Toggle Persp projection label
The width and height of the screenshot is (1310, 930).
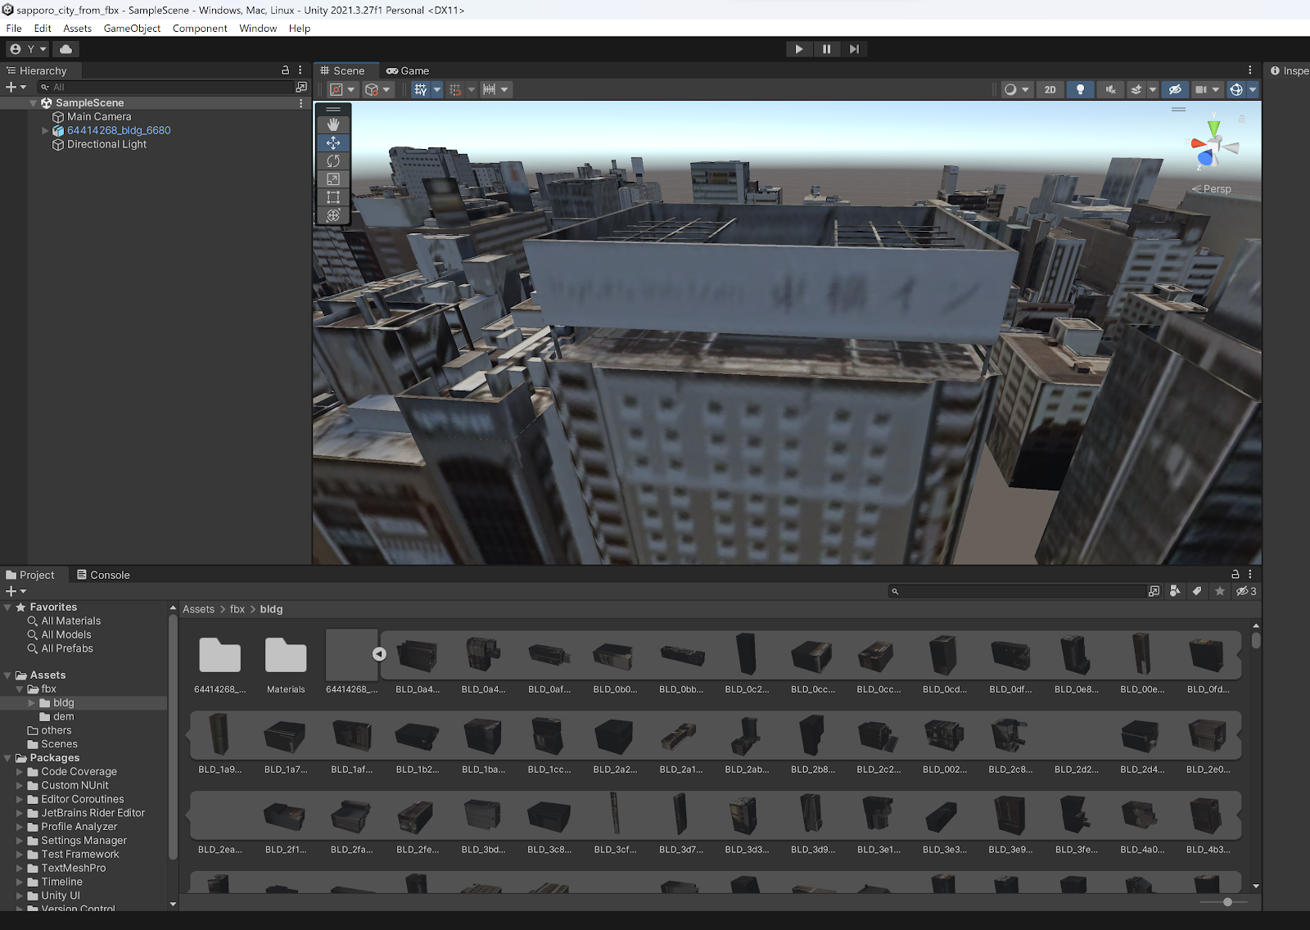1213,189
